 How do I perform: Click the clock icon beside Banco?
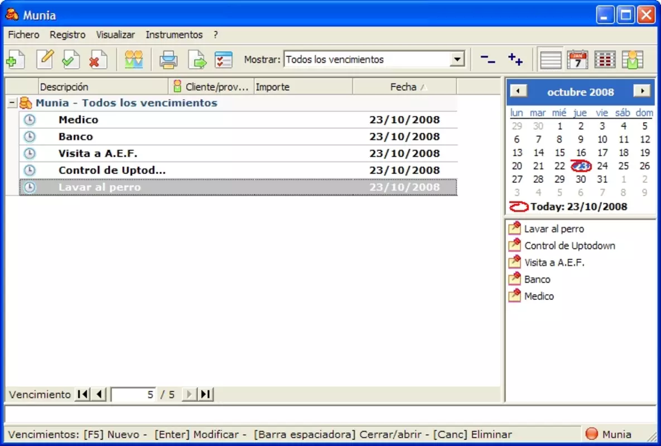(29, 137)
